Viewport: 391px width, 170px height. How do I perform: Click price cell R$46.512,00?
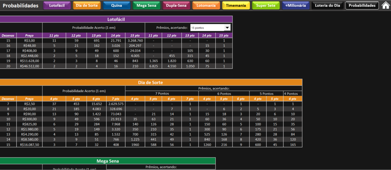(29, 66)
